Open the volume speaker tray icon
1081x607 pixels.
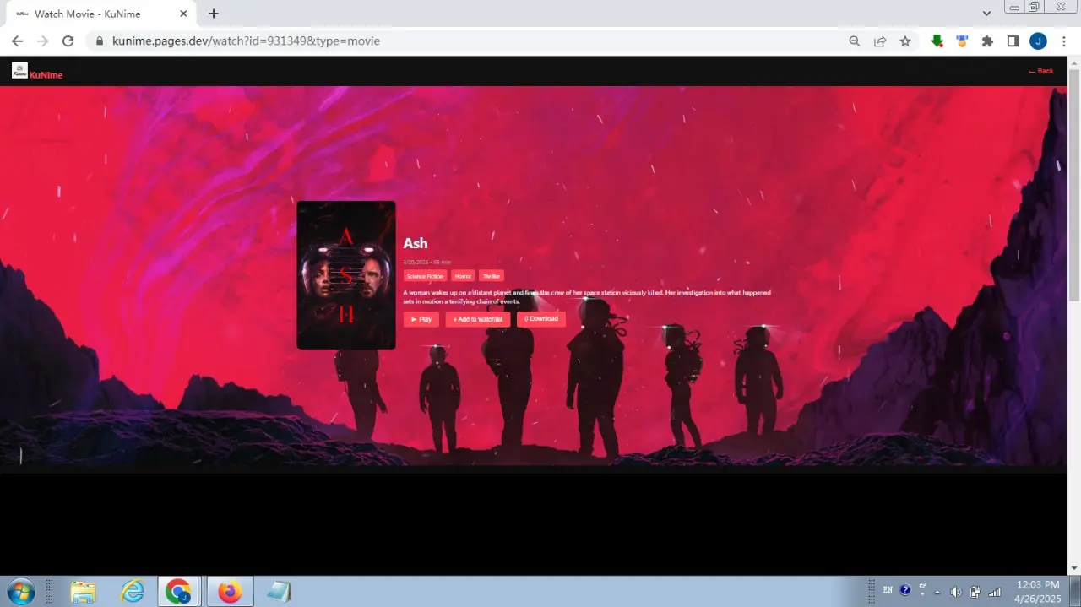coord(955,592)
